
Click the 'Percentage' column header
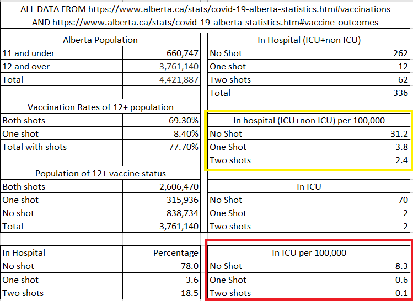click(x=162, y=252)
